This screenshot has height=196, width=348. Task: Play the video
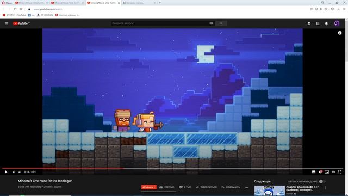(x=6, y=172)
